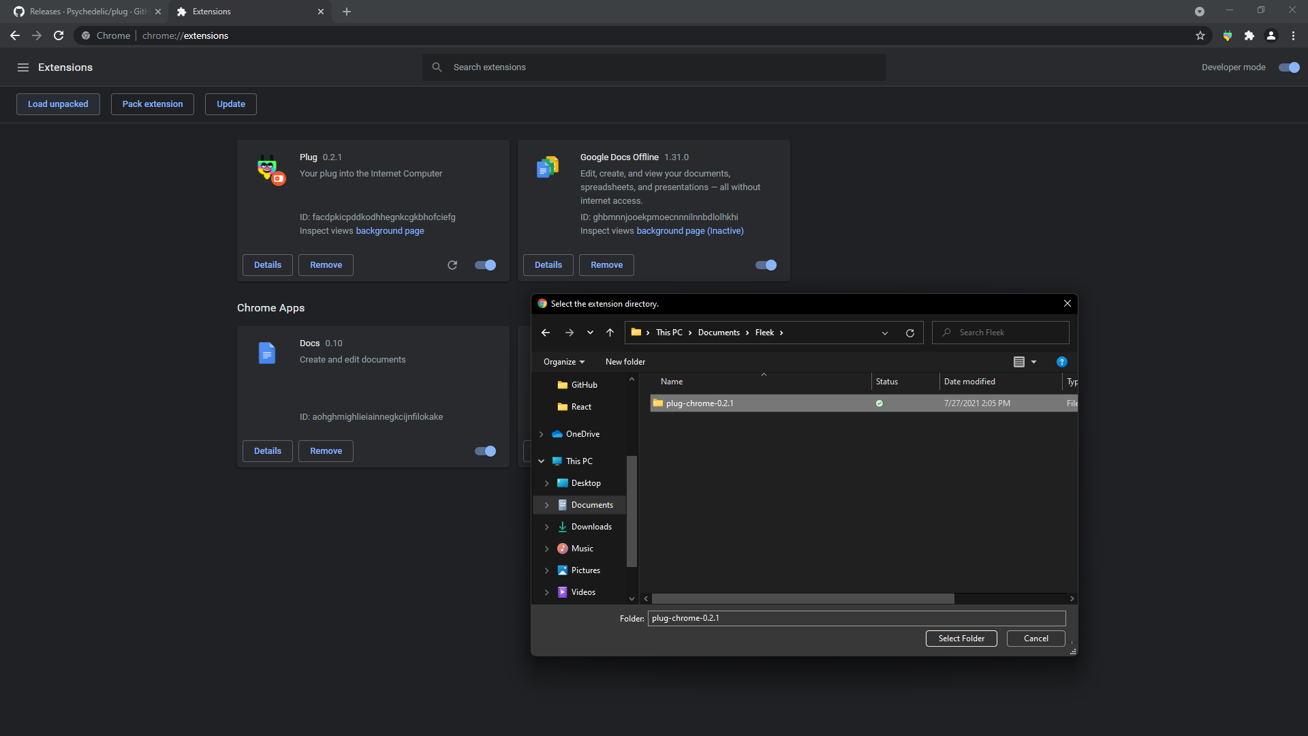The width and height of the screenshot is (1308, 736).
Task: Bookmark this page with the star icon
Action: pyautogui.click(x=1200, y=35)
